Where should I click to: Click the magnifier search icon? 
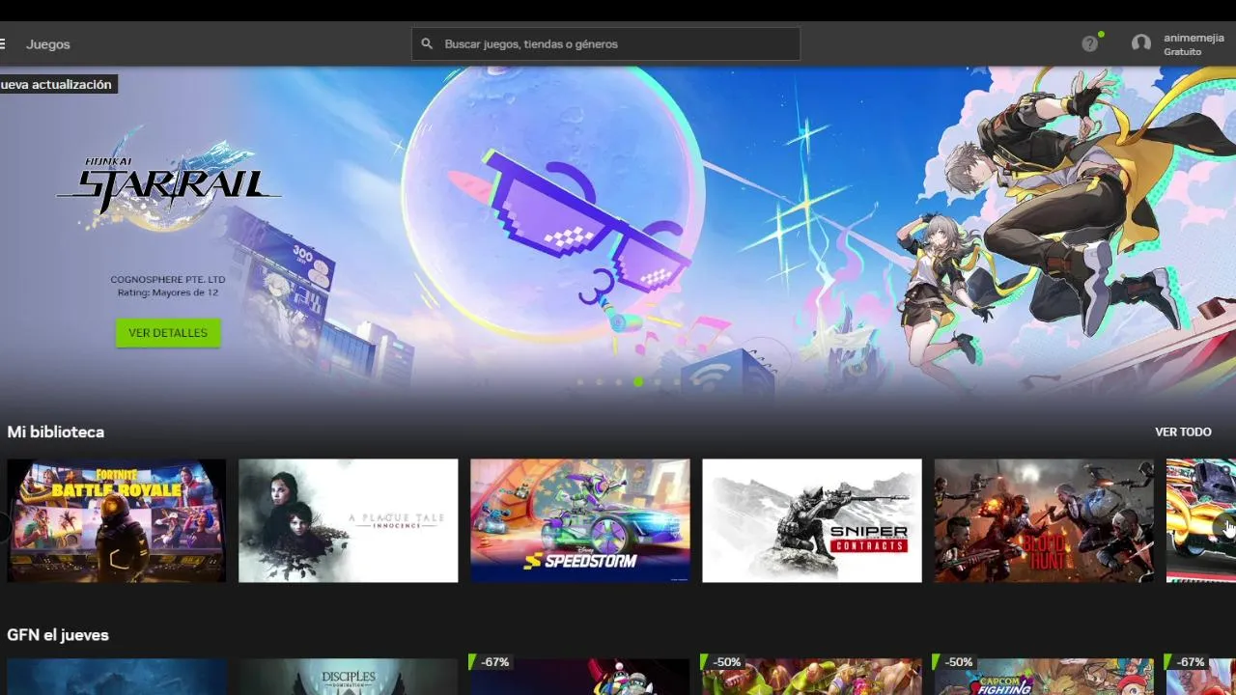[427, 43]
